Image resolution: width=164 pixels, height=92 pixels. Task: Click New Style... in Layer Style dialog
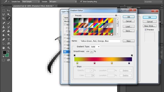pyautogui.click(x=150, y=26)
